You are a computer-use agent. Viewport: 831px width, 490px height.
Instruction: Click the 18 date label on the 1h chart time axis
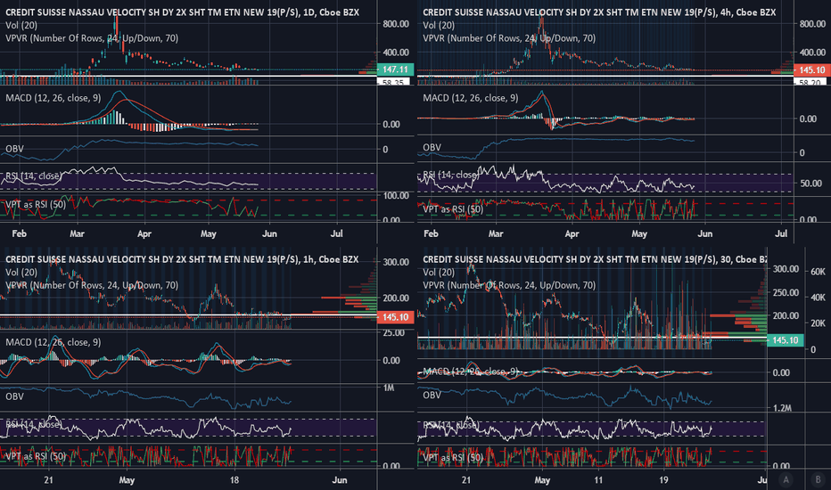tap(234, 480)
